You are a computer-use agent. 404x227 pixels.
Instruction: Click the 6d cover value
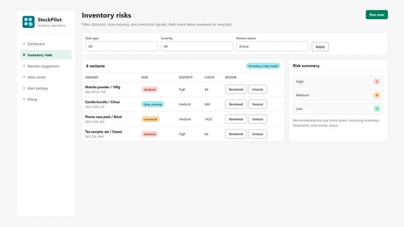coord(206,134)
